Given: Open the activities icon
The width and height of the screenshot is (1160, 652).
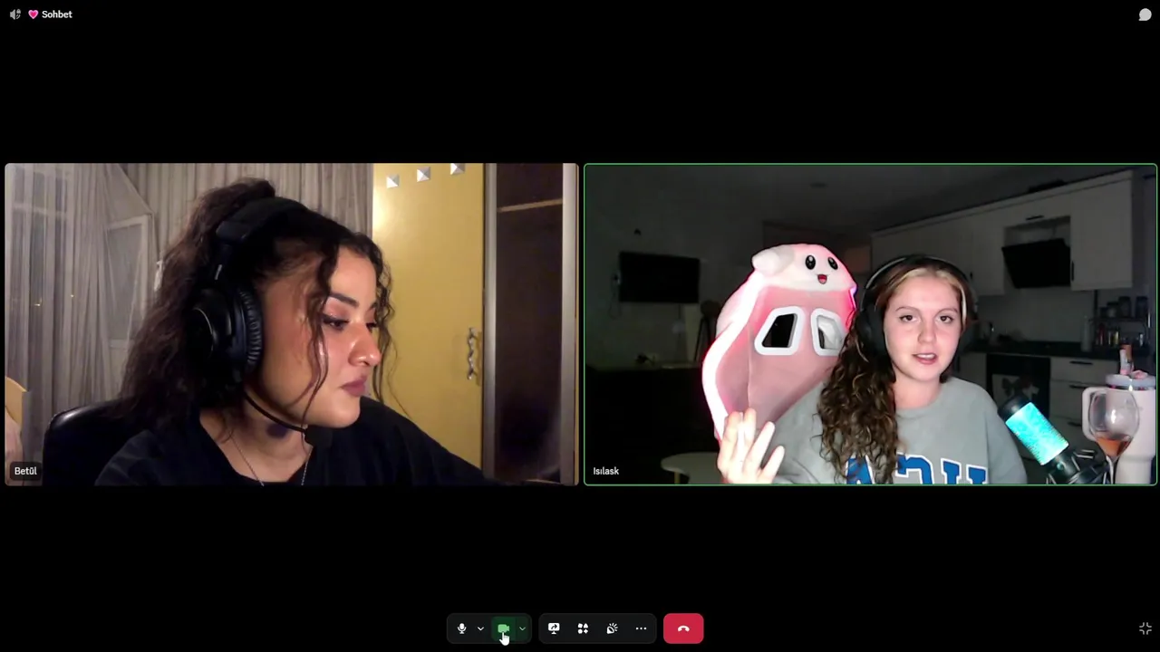Looking at the screenshot, I should (x=583, y=628).
